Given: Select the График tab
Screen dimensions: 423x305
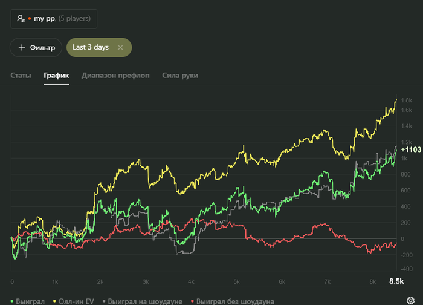Looking at the screenshot, I should click(x=56, y=76).
